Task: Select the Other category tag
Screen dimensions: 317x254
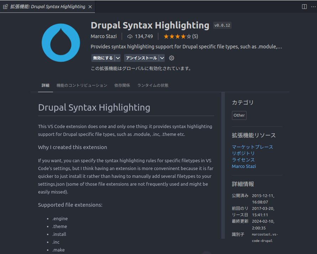Action: point(239,115)
